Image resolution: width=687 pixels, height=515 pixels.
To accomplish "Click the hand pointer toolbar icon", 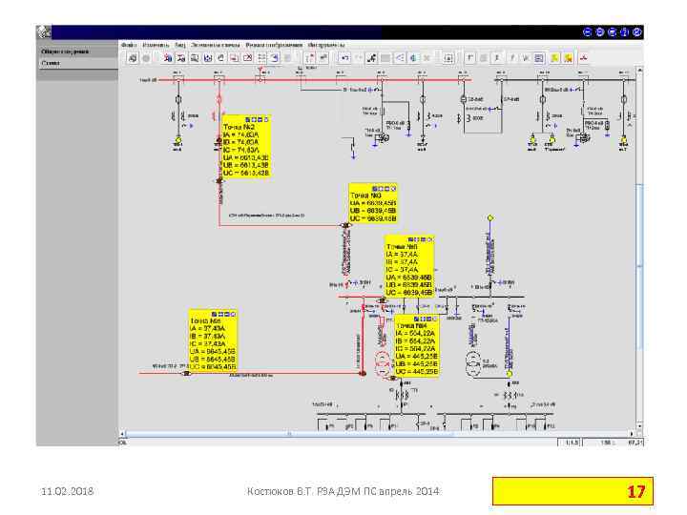I will pyautogui.click(x=371, y=58).
